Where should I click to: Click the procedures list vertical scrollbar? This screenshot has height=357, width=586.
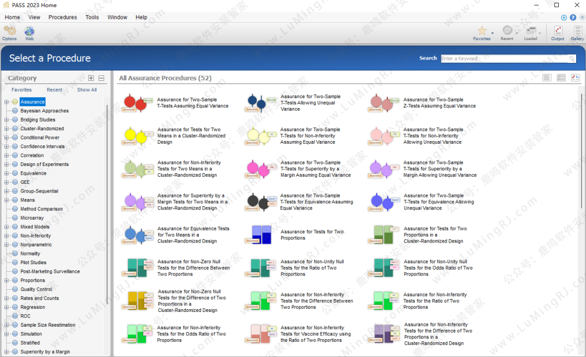(x=581, y=152)
